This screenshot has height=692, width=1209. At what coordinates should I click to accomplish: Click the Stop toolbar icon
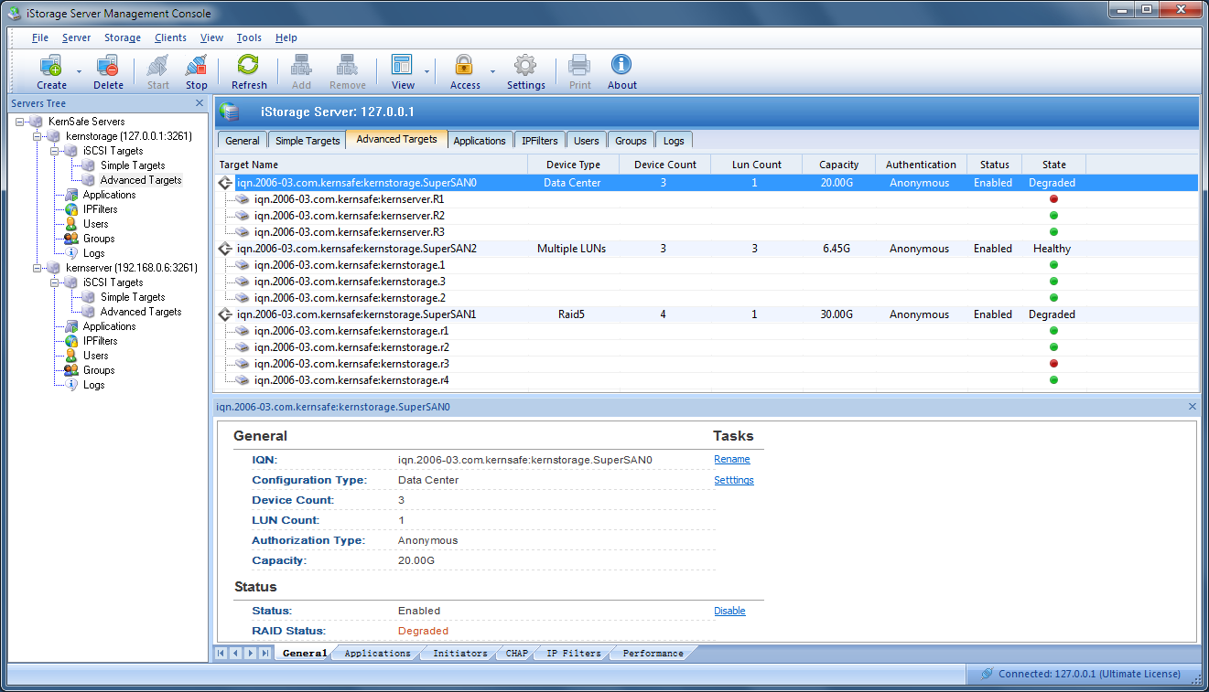coord(196,66)
